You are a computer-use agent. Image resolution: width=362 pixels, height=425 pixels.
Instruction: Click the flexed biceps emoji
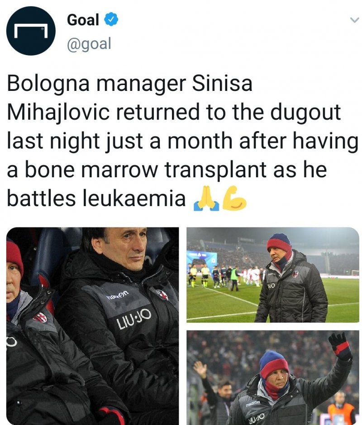(x=235, y=199)
